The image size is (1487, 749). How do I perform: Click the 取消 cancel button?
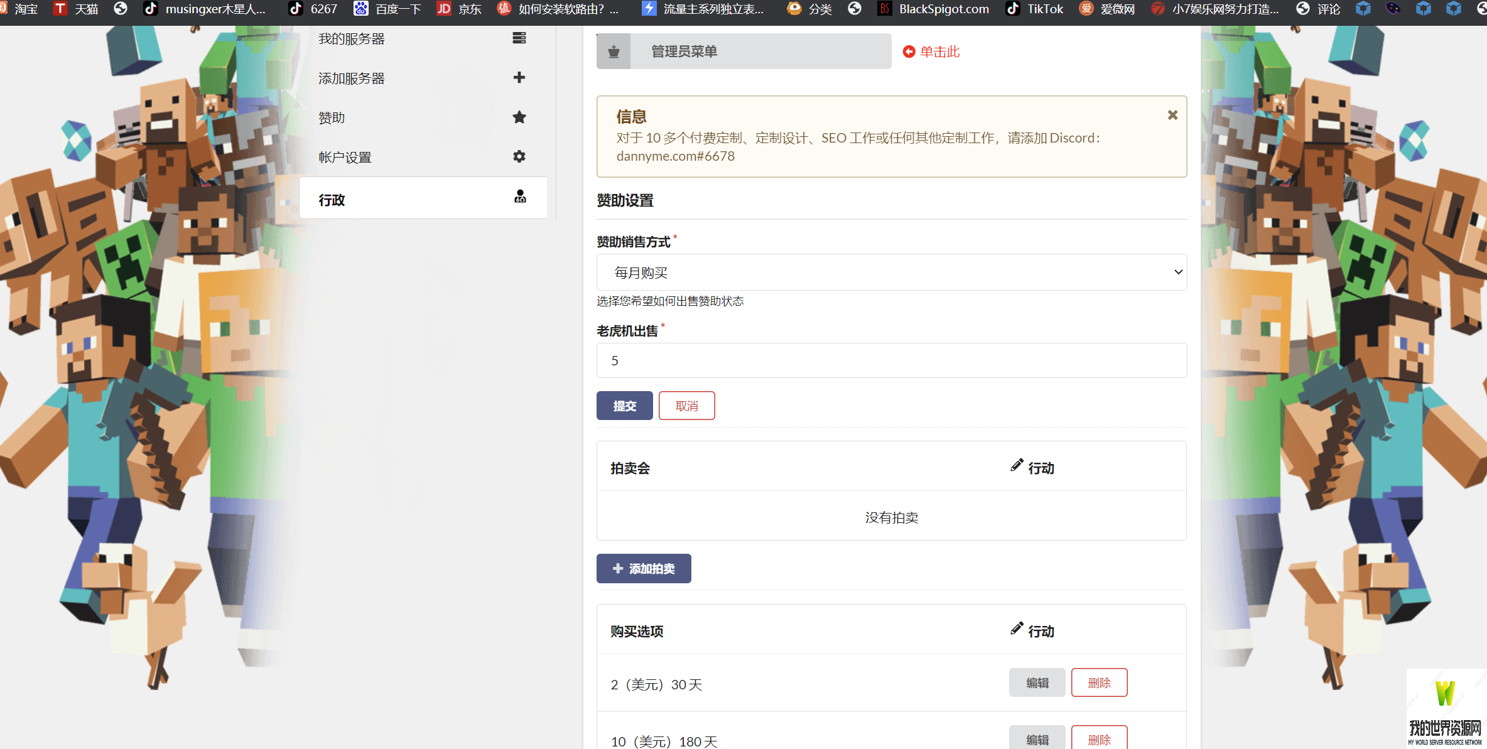tap(686, 406)
